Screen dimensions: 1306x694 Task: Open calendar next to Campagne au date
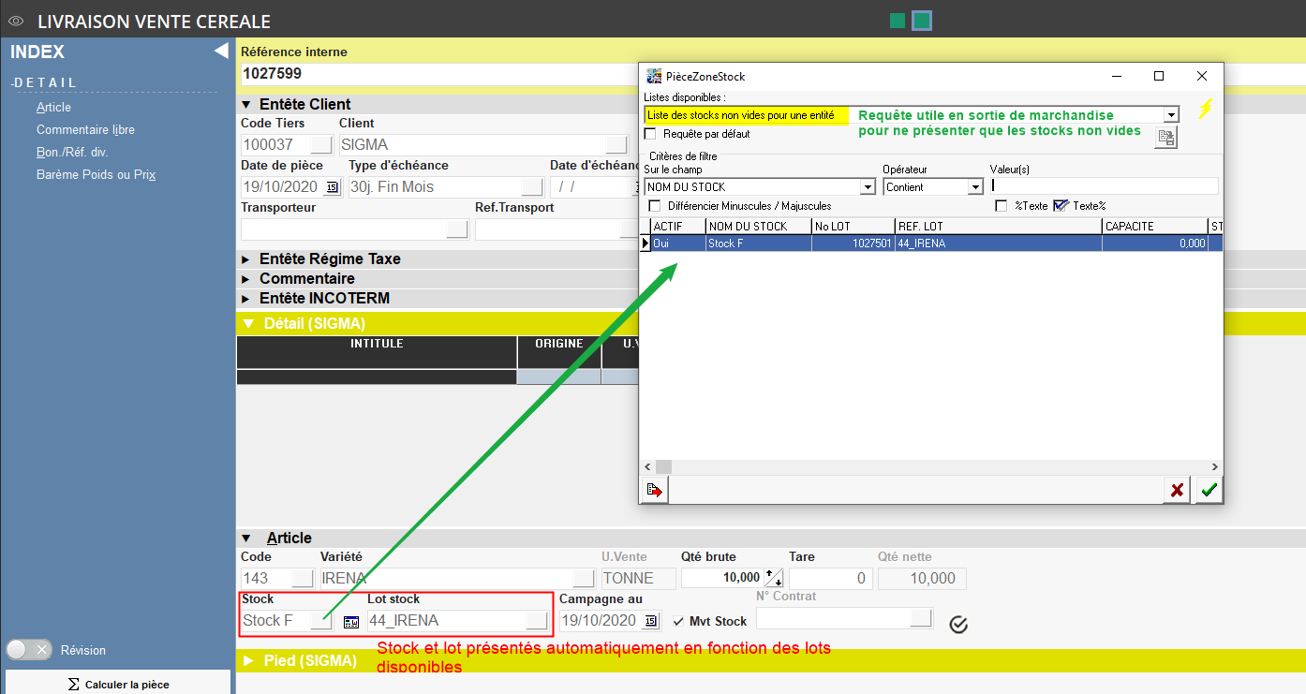(650, 621)
